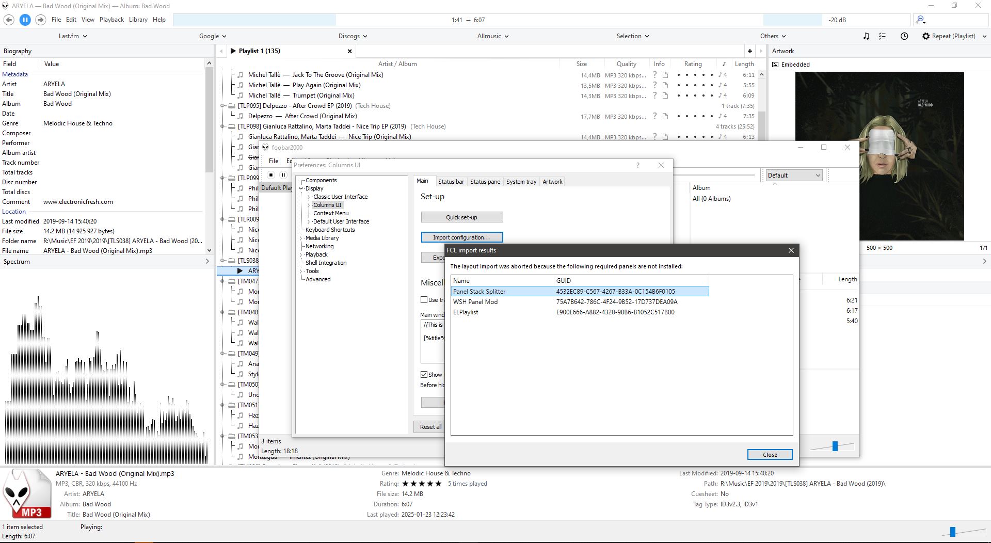Click the clock history icon

tap(904, 36)
